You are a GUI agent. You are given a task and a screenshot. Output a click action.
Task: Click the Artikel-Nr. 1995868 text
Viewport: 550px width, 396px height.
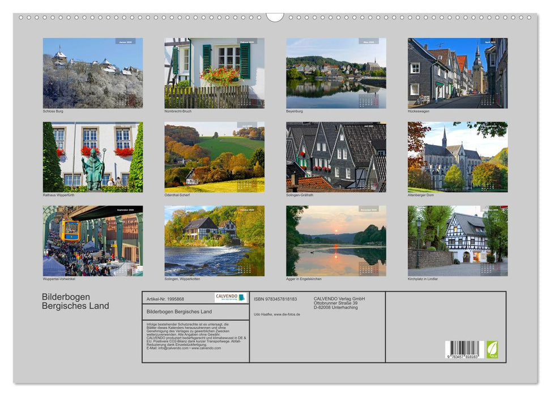pyautogui.click(x=165, y=299)
